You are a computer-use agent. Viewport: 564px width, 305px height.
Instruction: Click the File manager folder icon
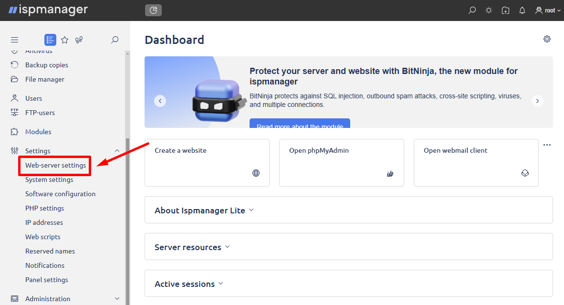pos(14,79)
